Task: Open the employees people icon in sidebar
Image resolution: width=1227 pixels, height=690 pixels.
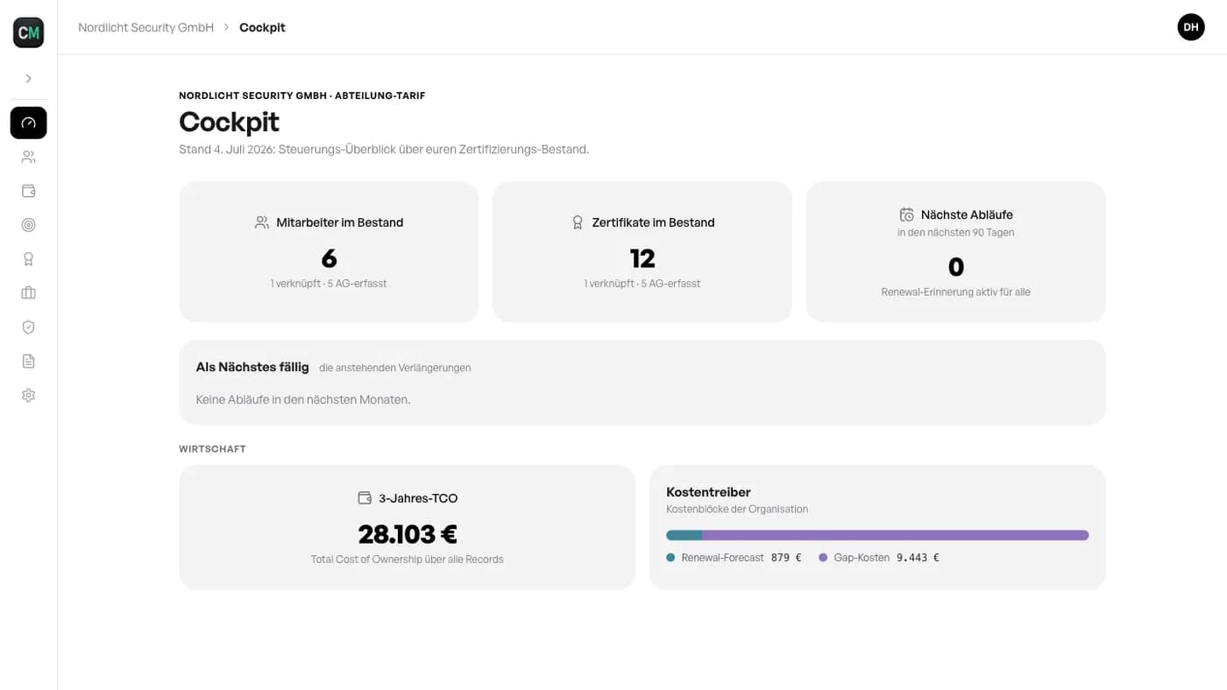Action: point(28,157)
